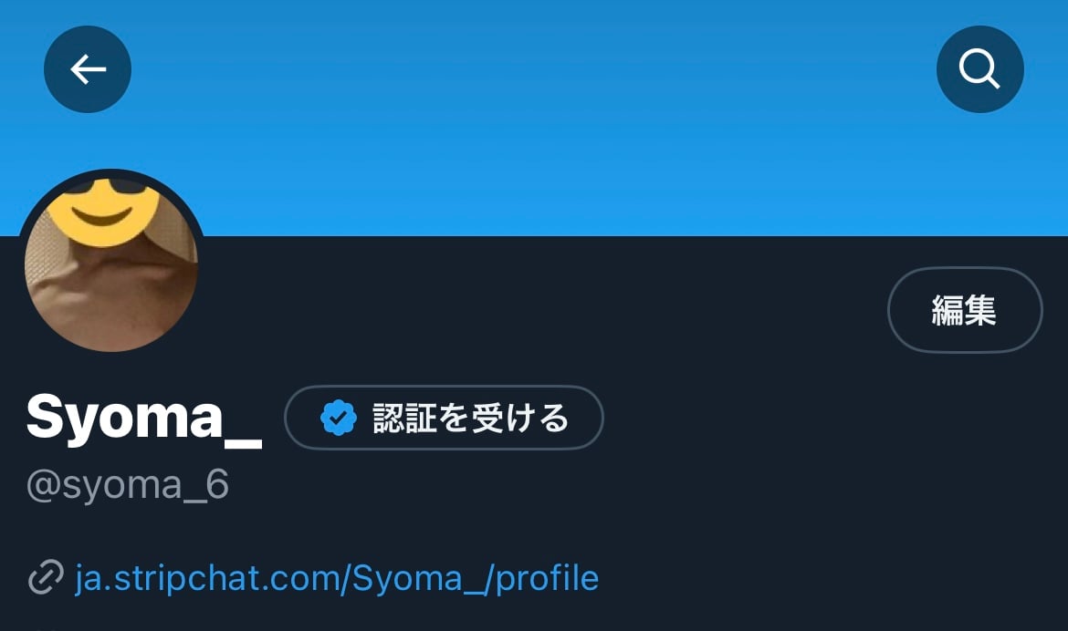Click the 認証を受ける get verified button
Image resolution: width=1068 pixels, height=631 pixels.
coord(444,418)
